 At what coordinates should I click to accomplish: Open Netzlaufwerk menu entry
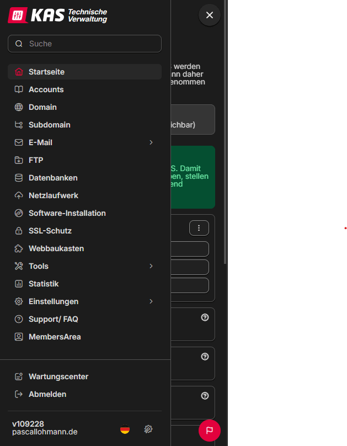pyautogui.click(x=85, y=195)
